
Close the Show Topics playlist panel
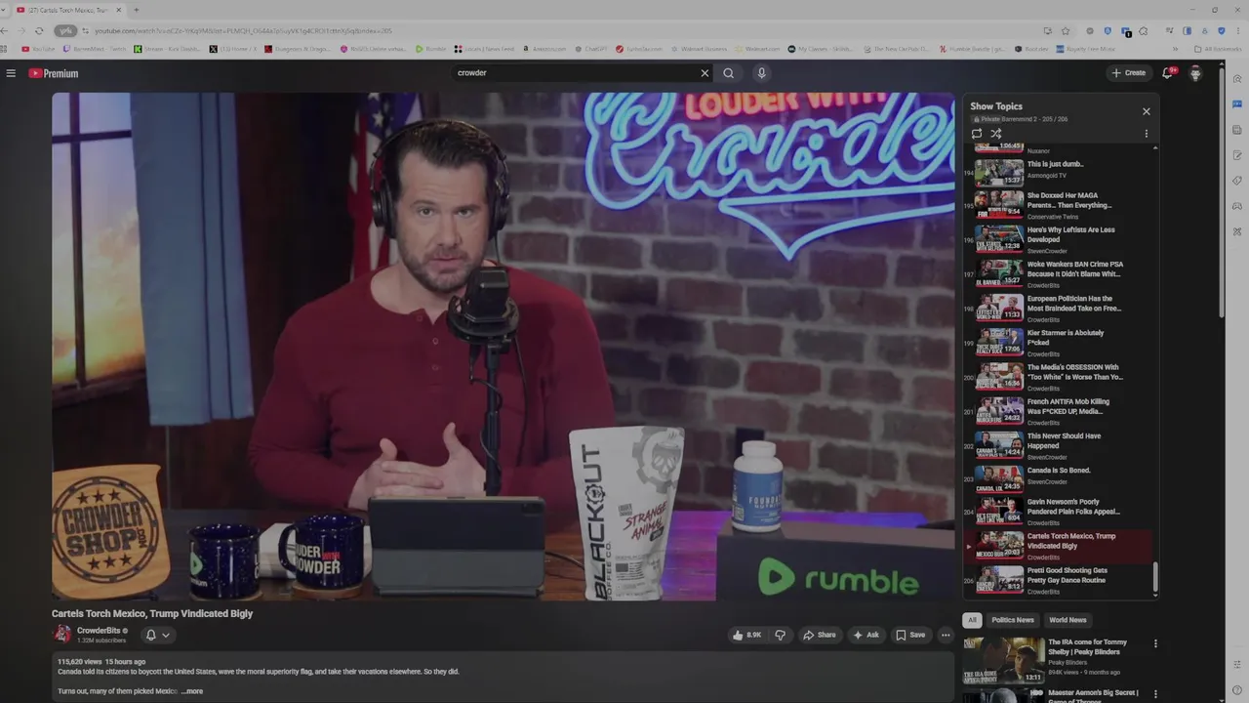pyautogui.click(x=1147, y=111)
